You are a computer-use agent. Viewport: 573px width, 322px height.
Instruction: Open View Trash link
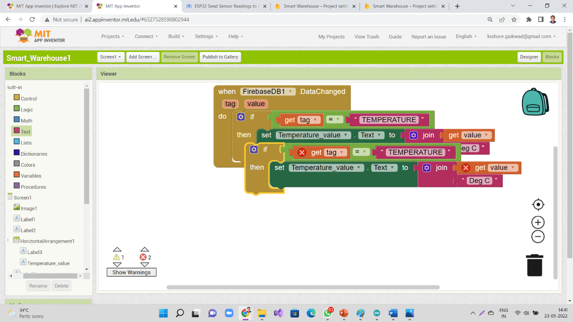click(x=367, y=37)
